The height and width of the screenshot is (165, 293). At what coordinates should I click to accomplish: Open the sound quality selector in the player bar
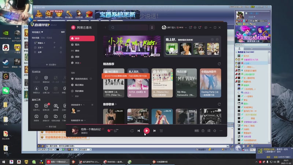197,131
